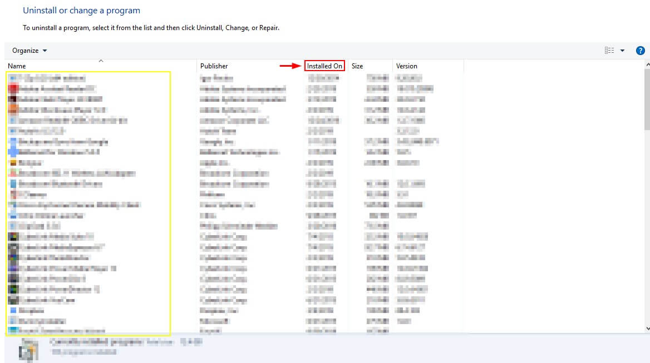
Task: Click the scrollbar down arrow
Action: (x=646, y=329)
